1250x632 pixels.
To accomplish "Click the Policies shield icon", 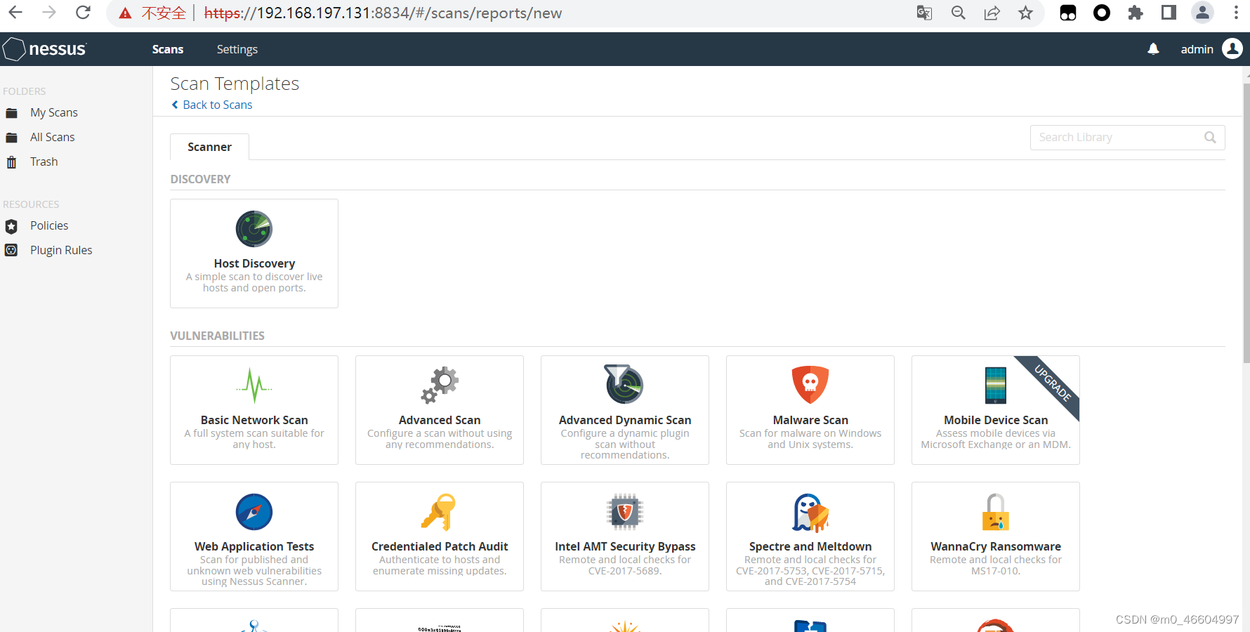I will (11, 226).
